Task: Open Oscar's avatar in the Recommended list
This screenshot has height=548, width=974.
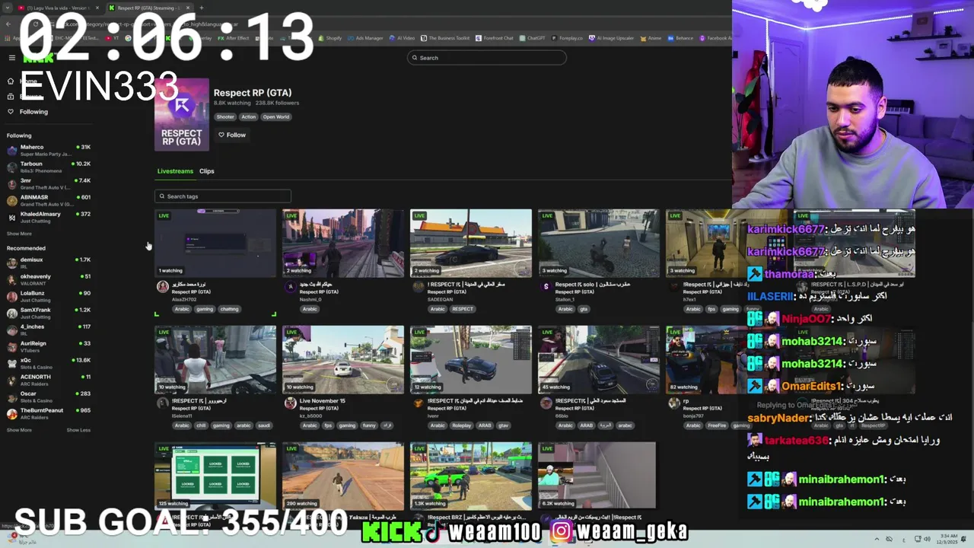Action: click(x=12, y=397)
